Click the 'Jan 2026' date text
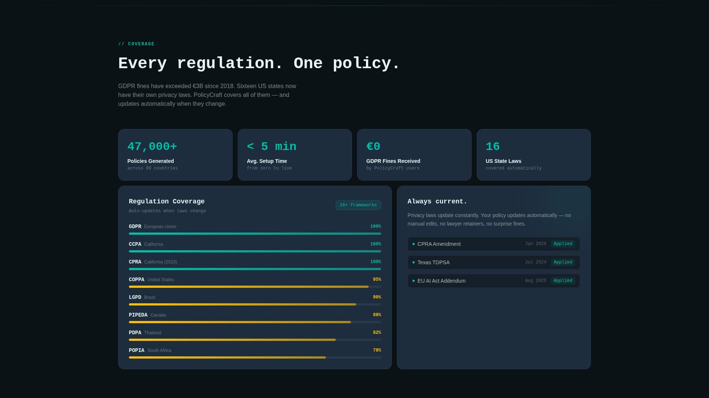The image size is (709, 398). click(536, 244)
